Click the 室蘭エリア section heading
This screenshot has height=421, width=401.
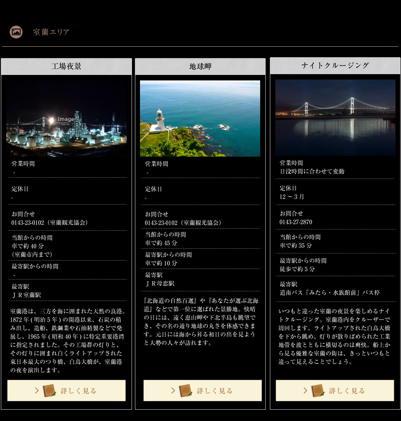coord(51,32)
